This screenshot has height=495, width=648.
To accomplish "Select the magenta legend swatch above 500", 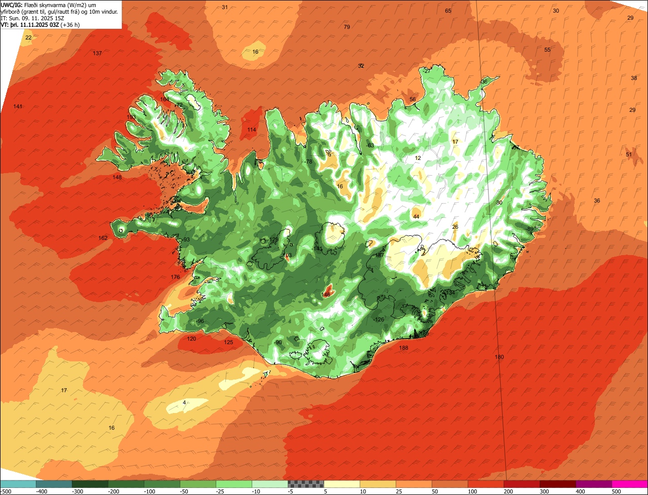I will coord(630,484).
